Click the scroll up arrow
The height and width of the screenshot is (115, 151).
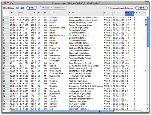[148, 106]
